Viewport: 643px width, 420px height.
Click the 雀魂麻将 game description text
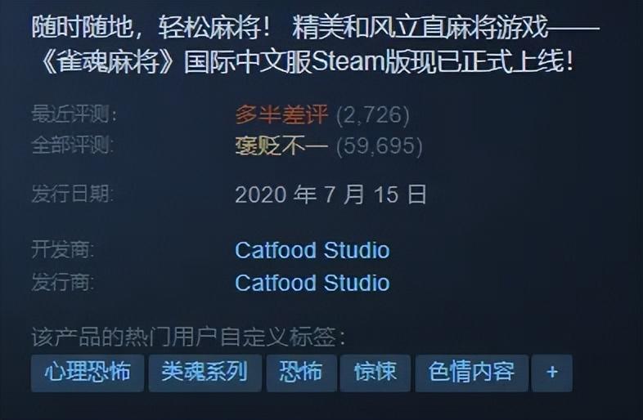316,46
